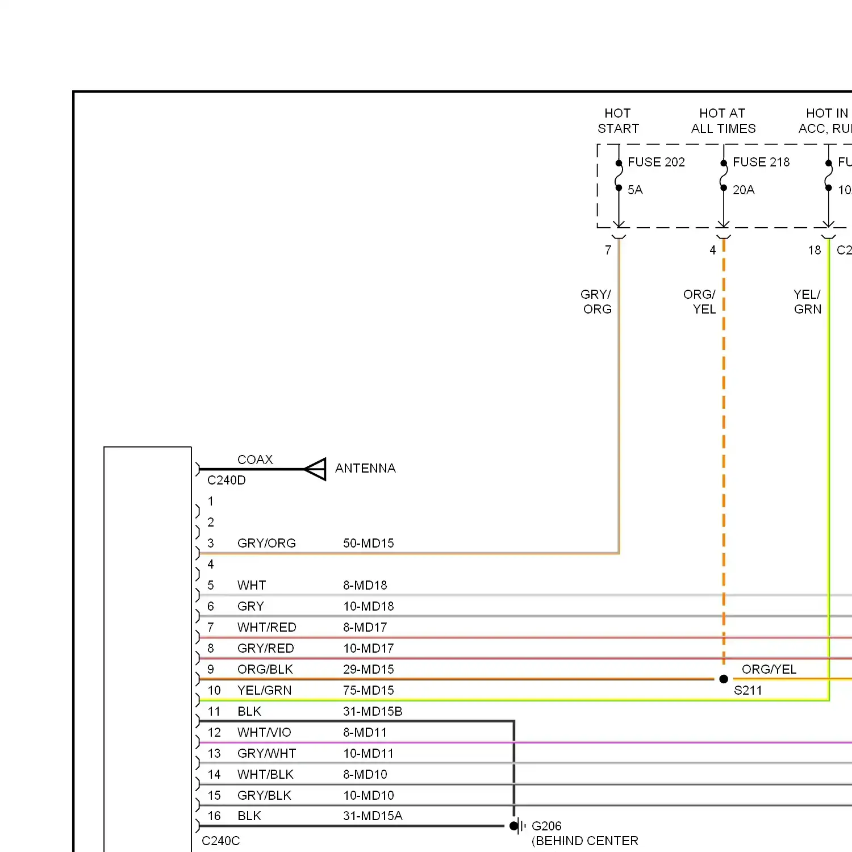Click the S211 splice dot
Viewport: 852px width, 852px height.
point(724,679)
